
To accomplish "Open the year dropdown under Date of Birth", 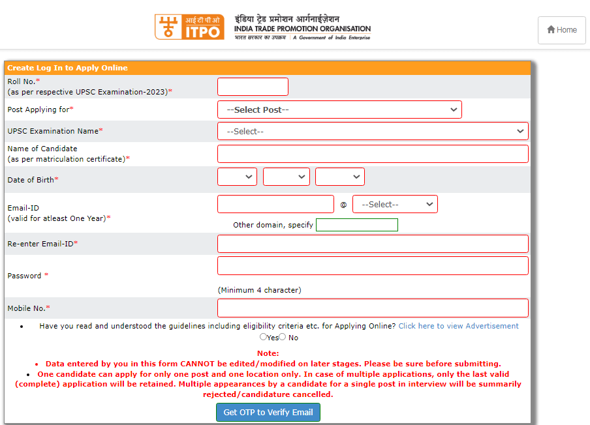I will click(x=340, y=177).
